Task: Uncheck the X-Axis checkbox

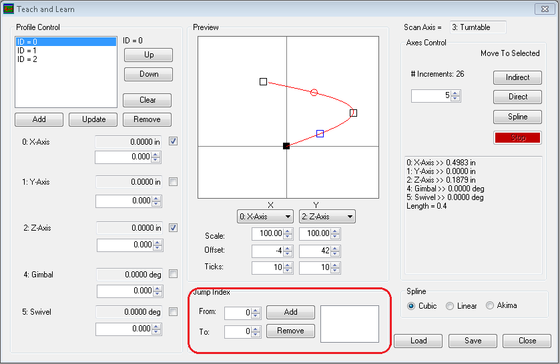Action: click(173, 141)
